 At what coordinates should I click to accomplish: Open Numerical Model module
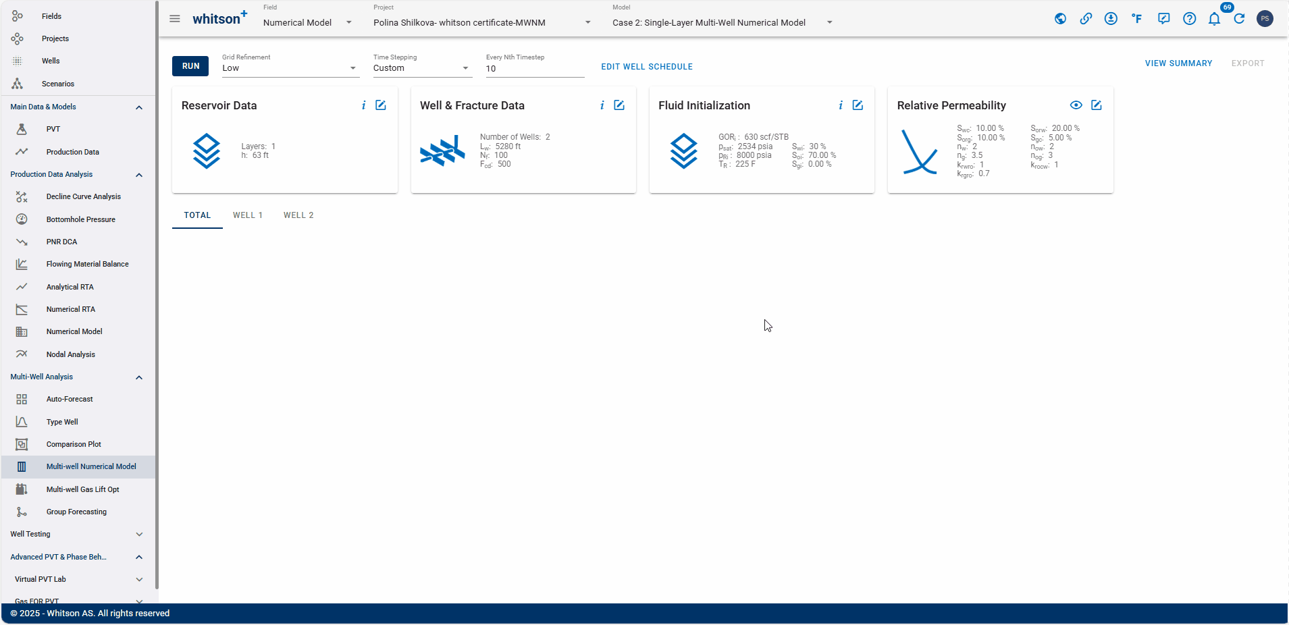click(x=78, y=331)
